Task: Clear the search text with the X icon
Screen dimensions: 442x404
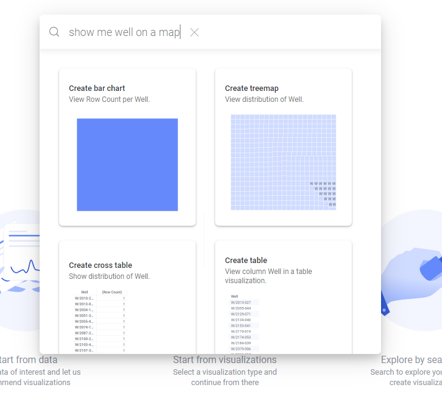Action: point(194,32)
